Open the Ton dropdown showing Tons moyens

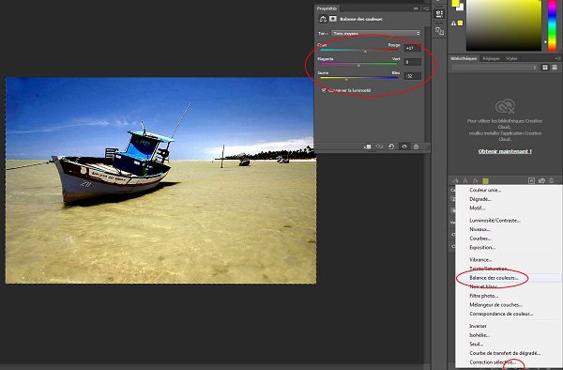(375, 33)
